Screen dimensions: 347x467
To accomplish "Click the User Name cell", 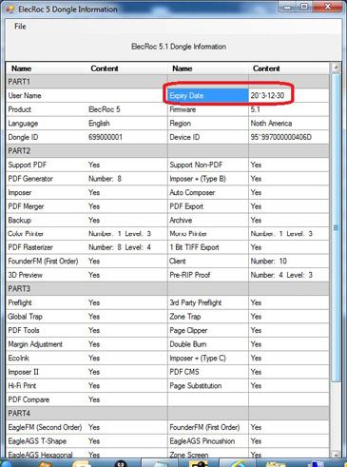I will [x=47, y=95].
